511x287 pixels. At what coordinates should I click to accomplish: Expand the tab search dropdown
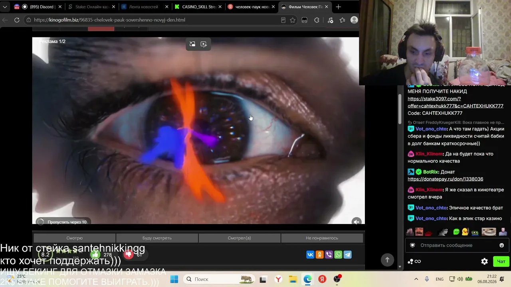click(5, 7)
